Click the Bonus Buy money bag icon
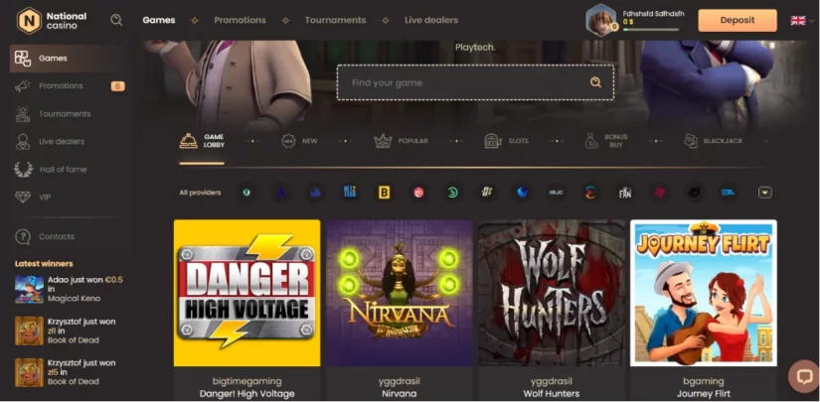 click(591, 141)
